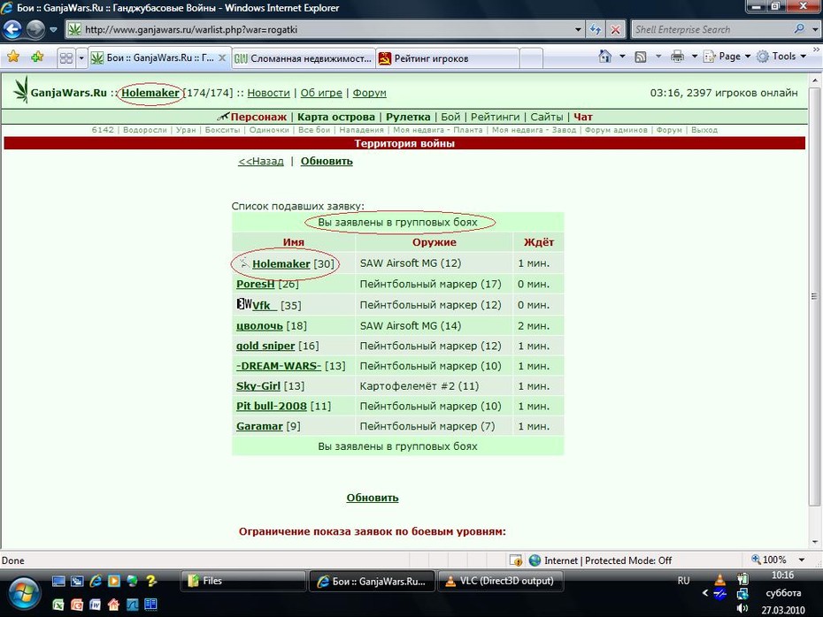The image size is (823, 617).
Task: Open the recent pages history dropdown
Action: (x=53, y=30)
